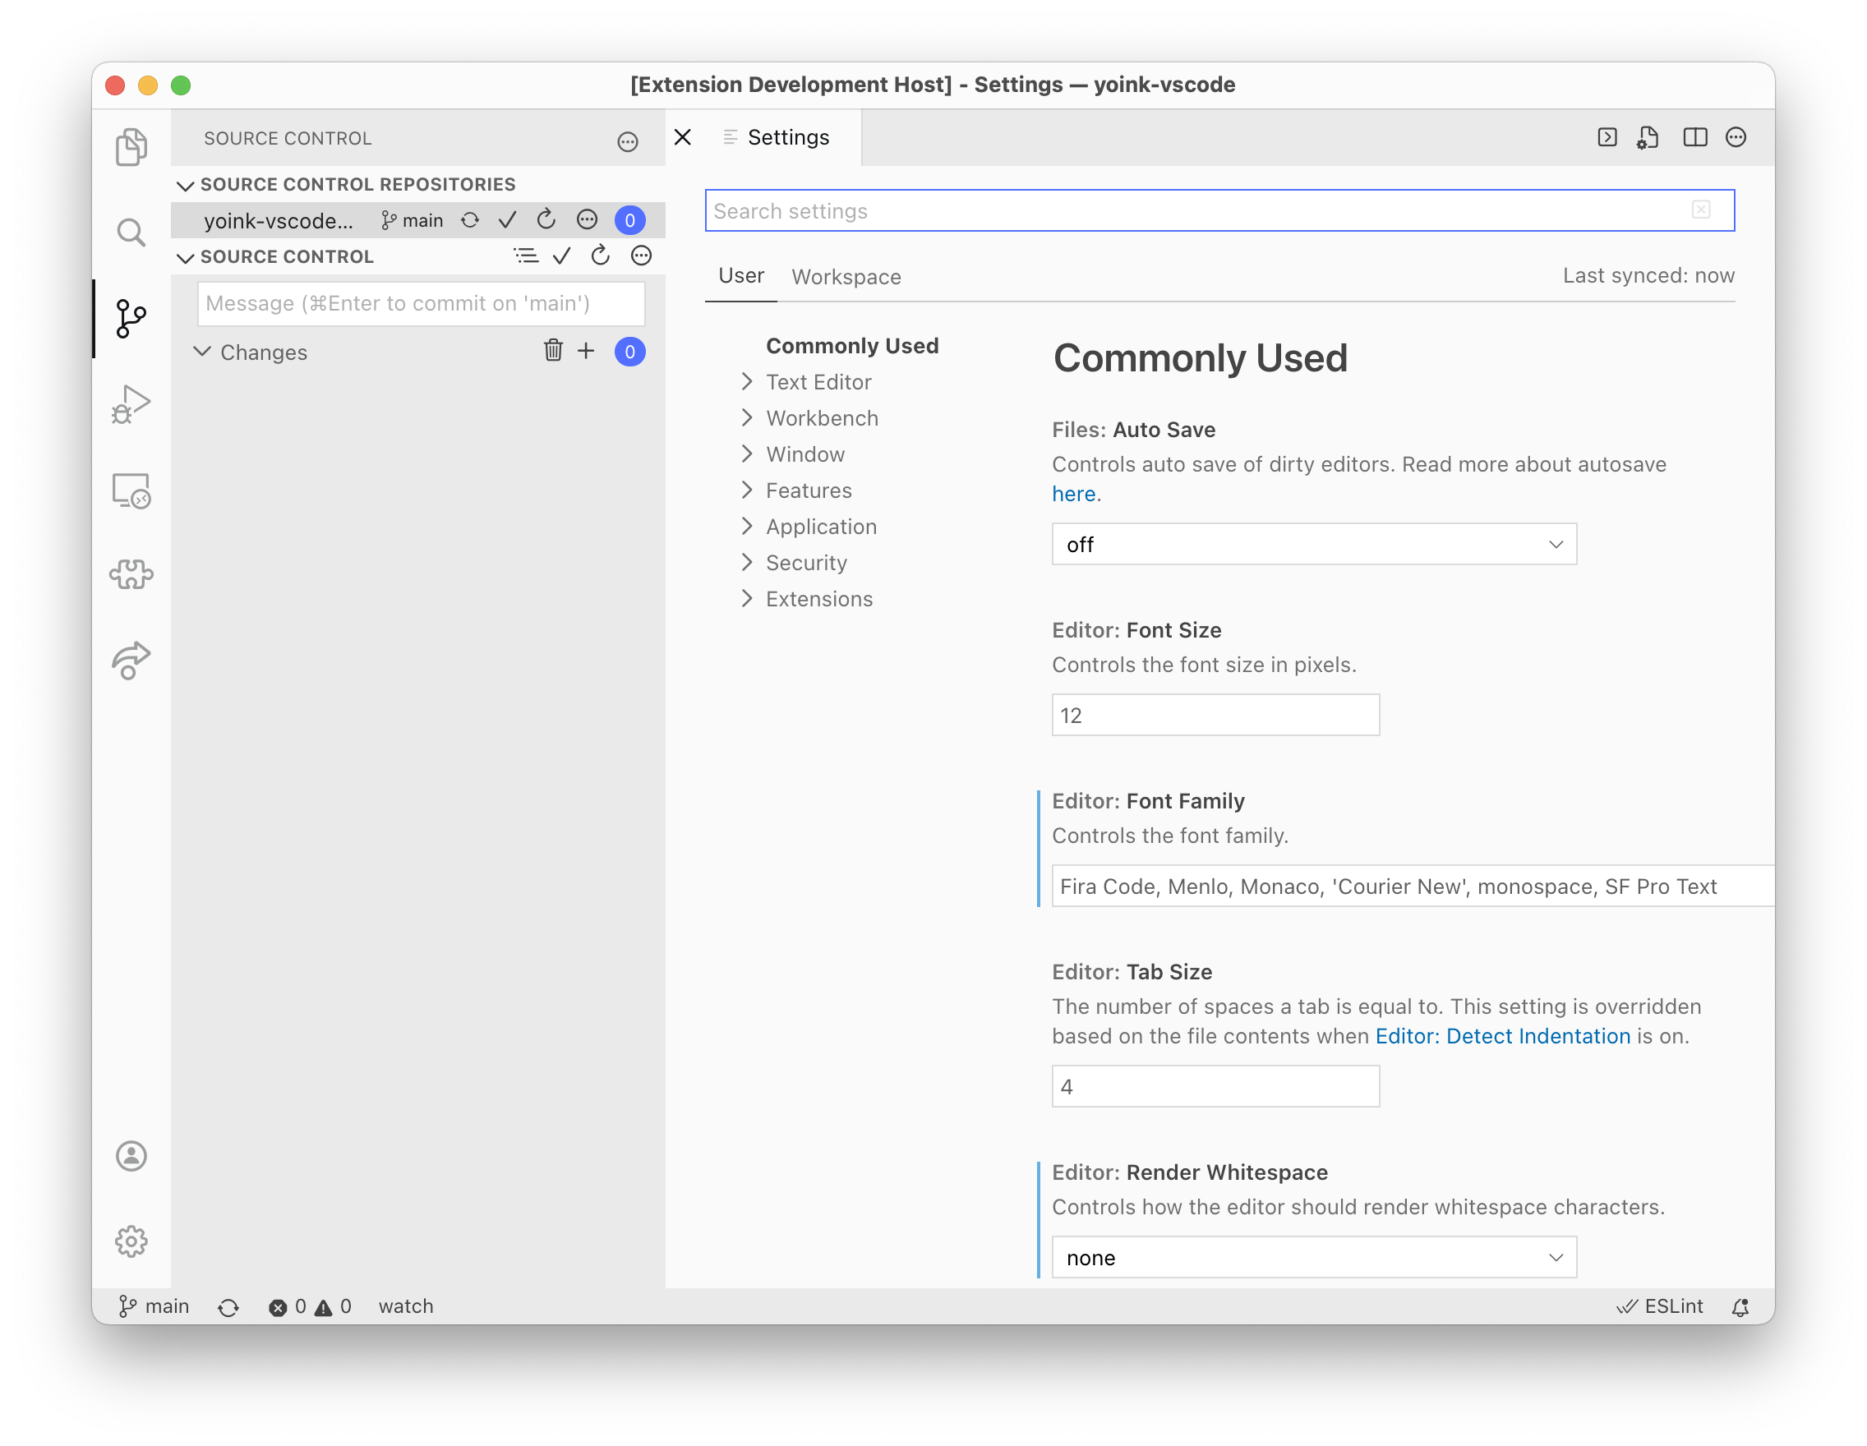Open the Files Auto Save dropdown

click(1312, 544)
